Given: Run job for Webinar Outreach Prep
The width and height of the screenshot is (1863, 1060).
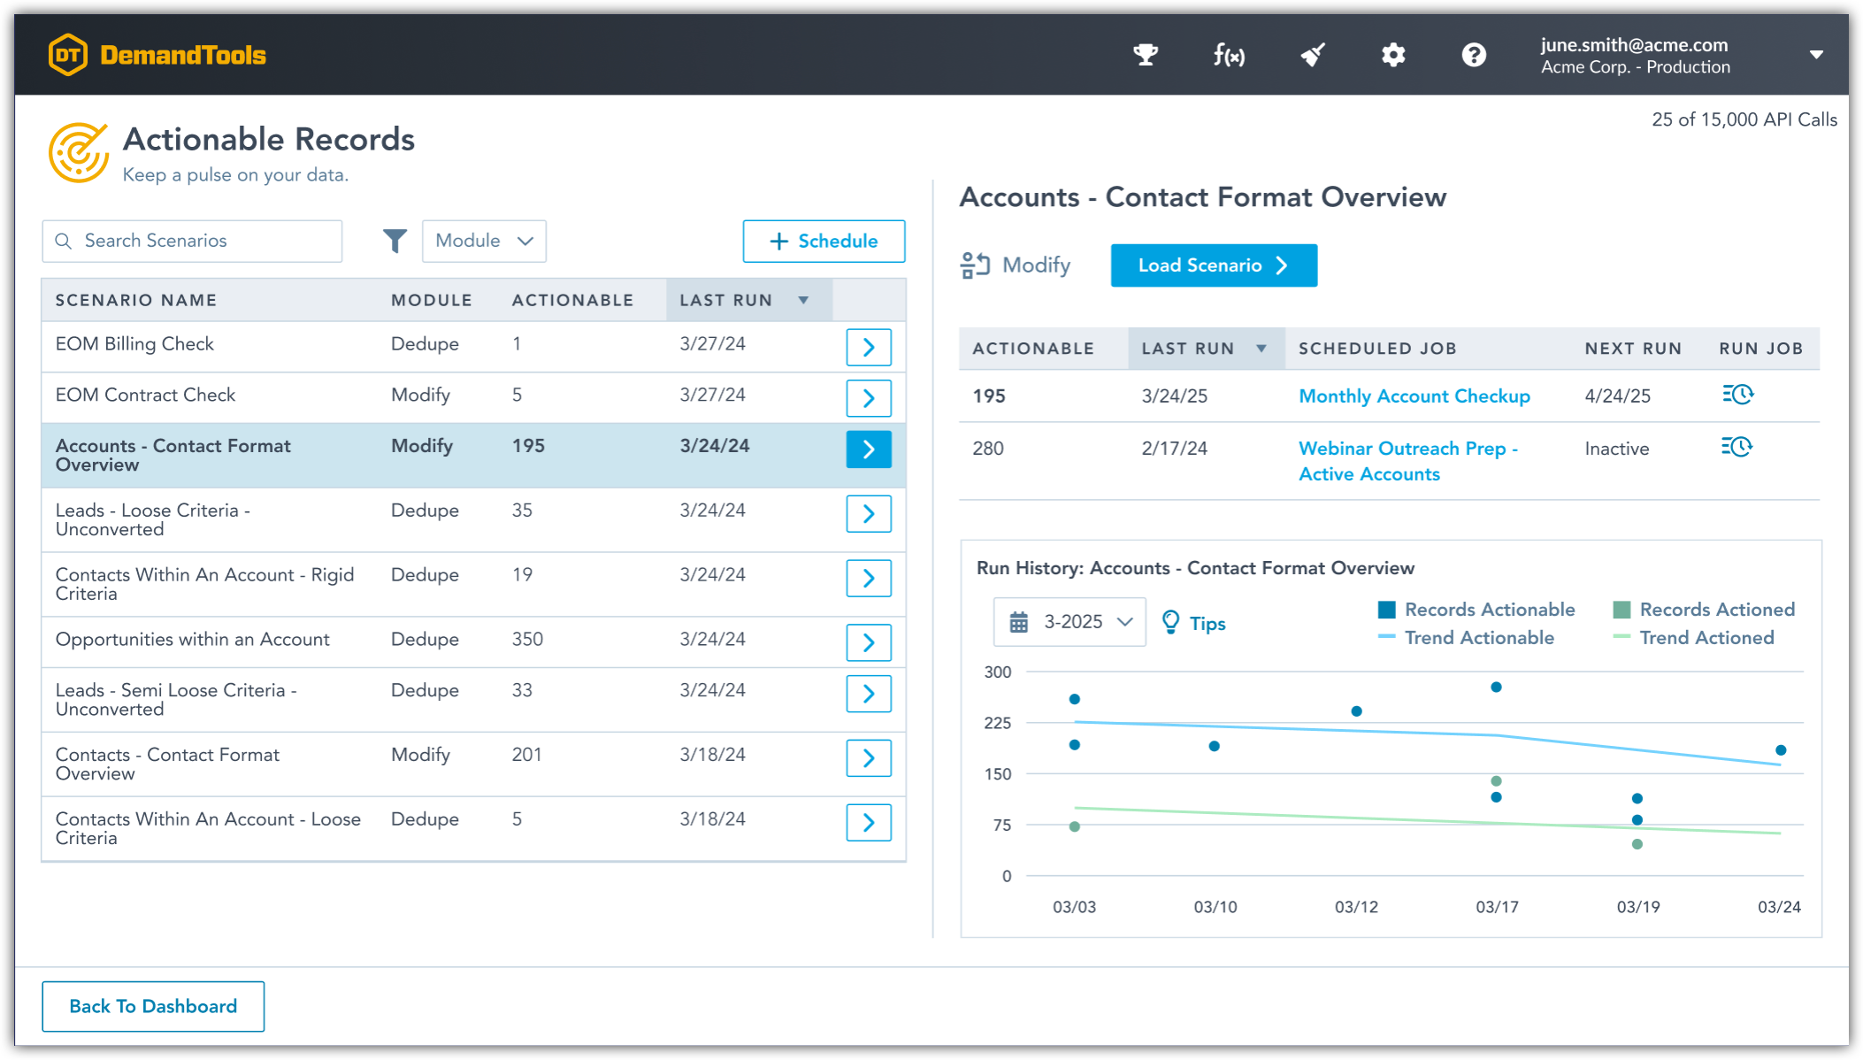Looking at the screenshot, I should coord(1737,447).
